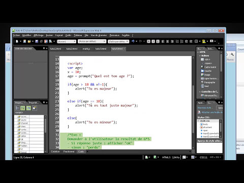Click the Attacher une feuille de style link
The height and width of the screenshot is (183, 244).
[210, 112]
